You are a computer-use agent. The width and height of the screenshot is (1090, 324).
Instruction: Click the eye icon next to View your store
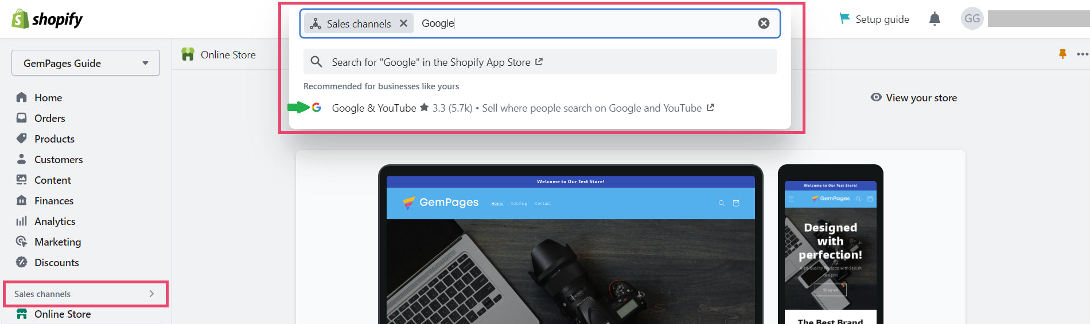click(x=876, y=97)
